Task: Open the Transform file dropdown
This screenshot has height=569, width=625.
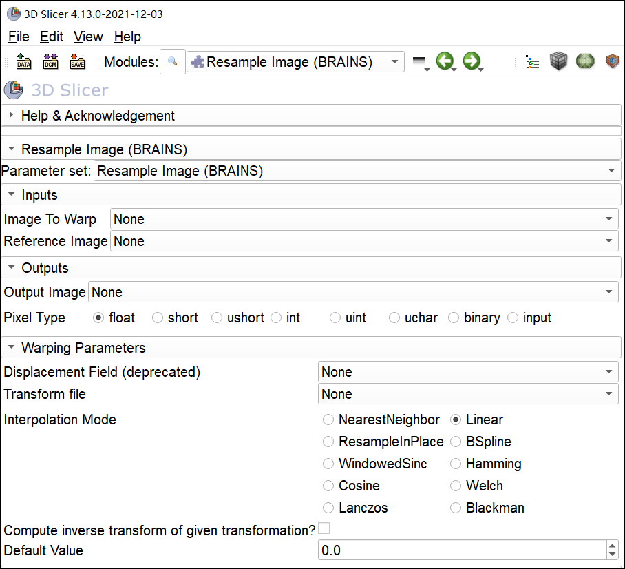Action: click(x=469, y=394)
